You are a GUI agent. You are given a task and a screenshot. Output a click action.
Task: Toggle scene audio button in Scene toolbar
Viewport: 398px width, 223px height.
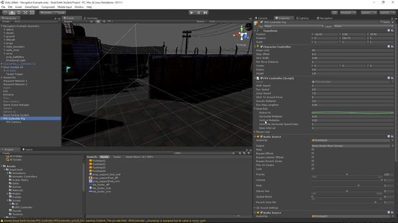tap(104, 22)
